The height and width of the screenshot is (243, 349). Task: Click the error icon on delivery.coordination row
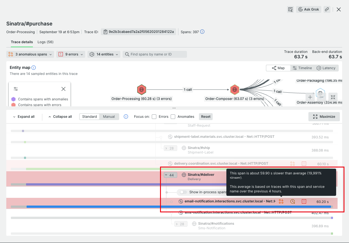click(x=304, y=164)
